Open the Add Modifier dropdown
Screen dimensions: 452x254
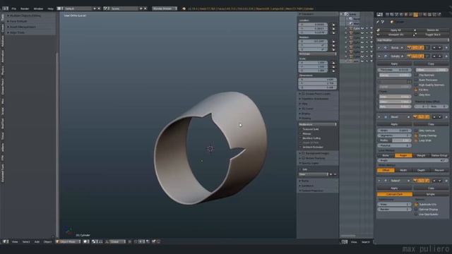(412, 40)
